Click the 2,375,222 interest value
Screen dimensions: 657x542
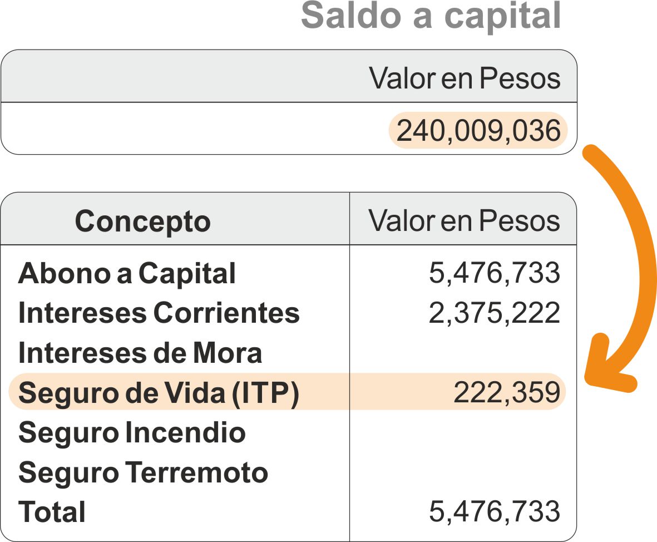(x=494, y=313)
